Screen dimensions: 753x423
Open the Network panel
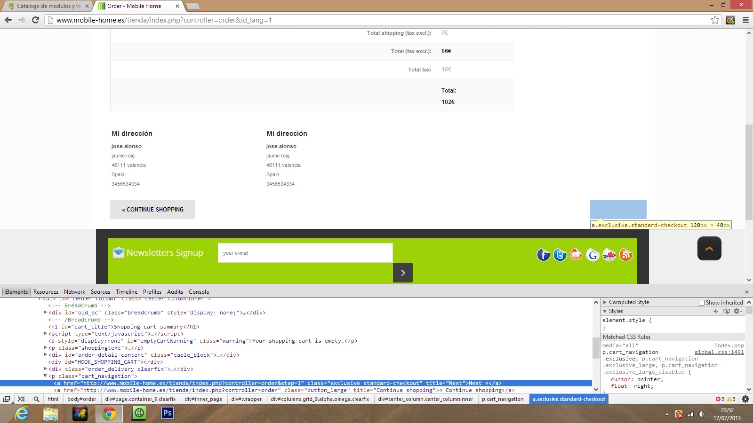pyautogui.click(x=74, y=292)
